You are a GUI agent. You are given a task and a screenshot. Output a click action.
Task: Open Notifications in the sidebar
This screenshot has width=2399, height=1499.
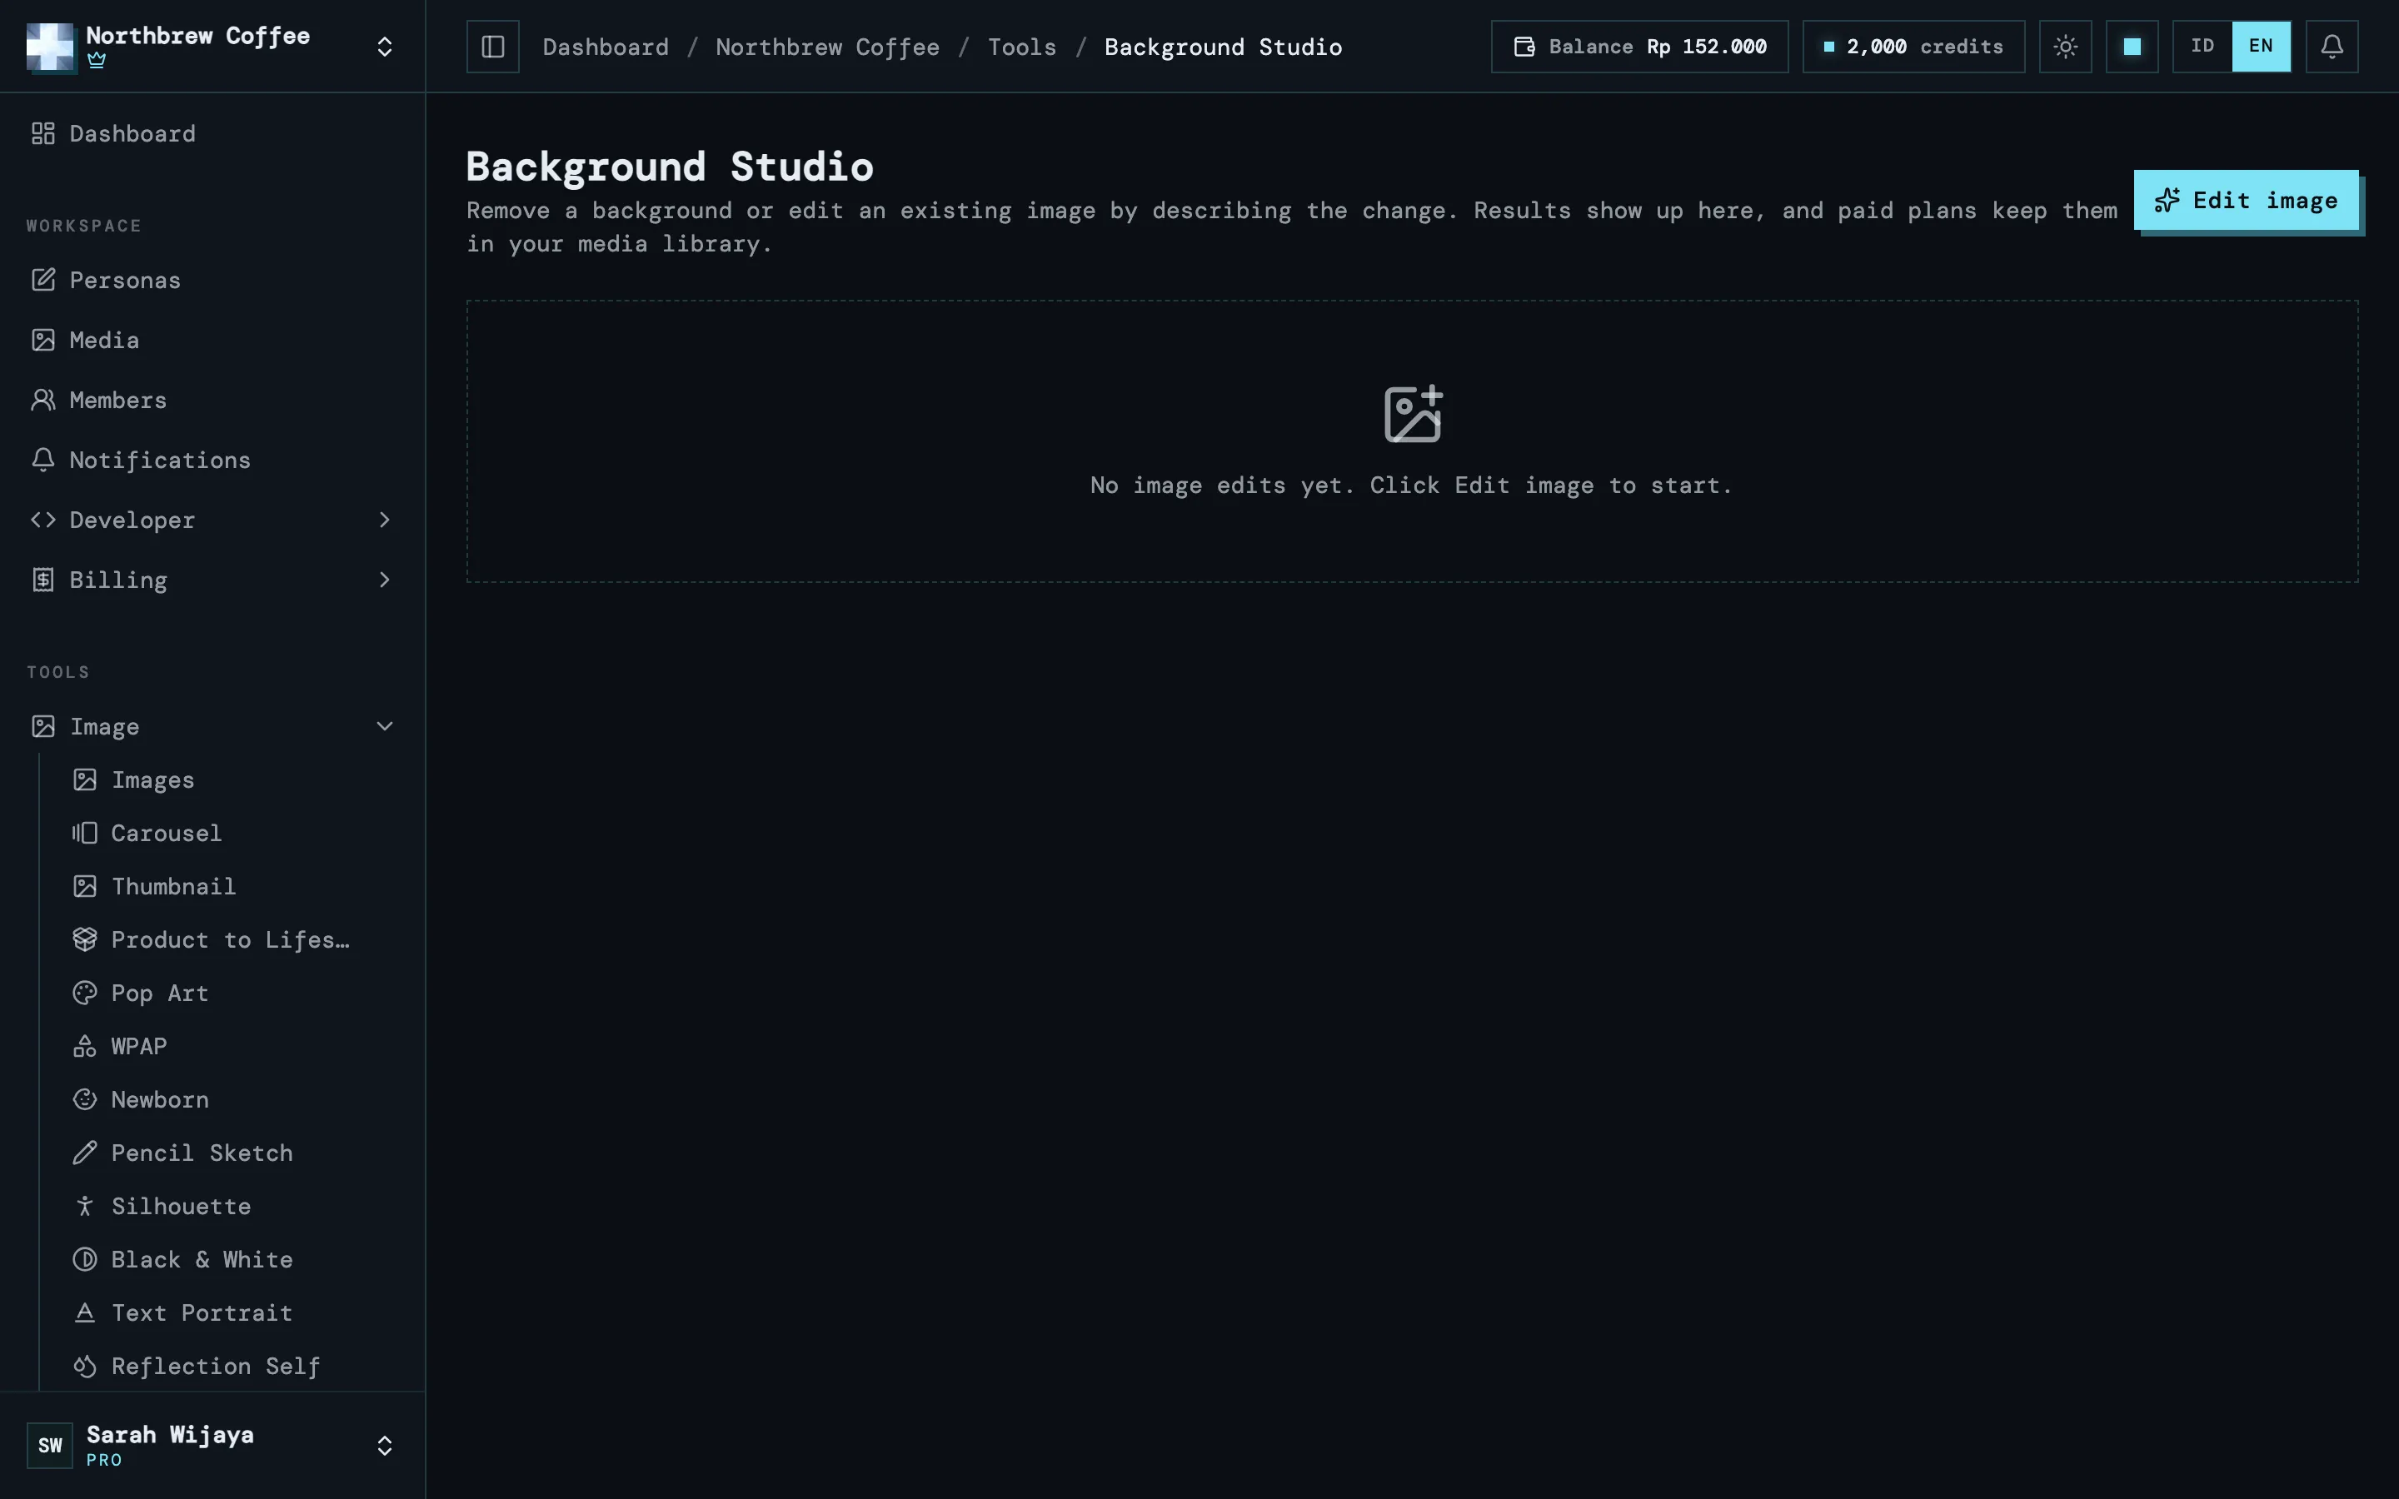click(x=212, y=460)
